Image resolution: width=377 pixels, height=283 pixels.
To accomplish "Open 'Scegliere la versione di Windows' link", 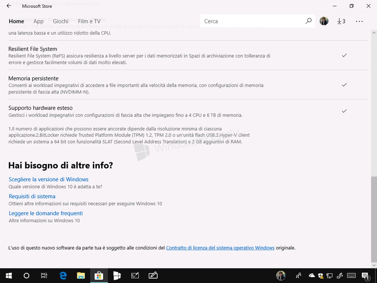I will point(49,179).
